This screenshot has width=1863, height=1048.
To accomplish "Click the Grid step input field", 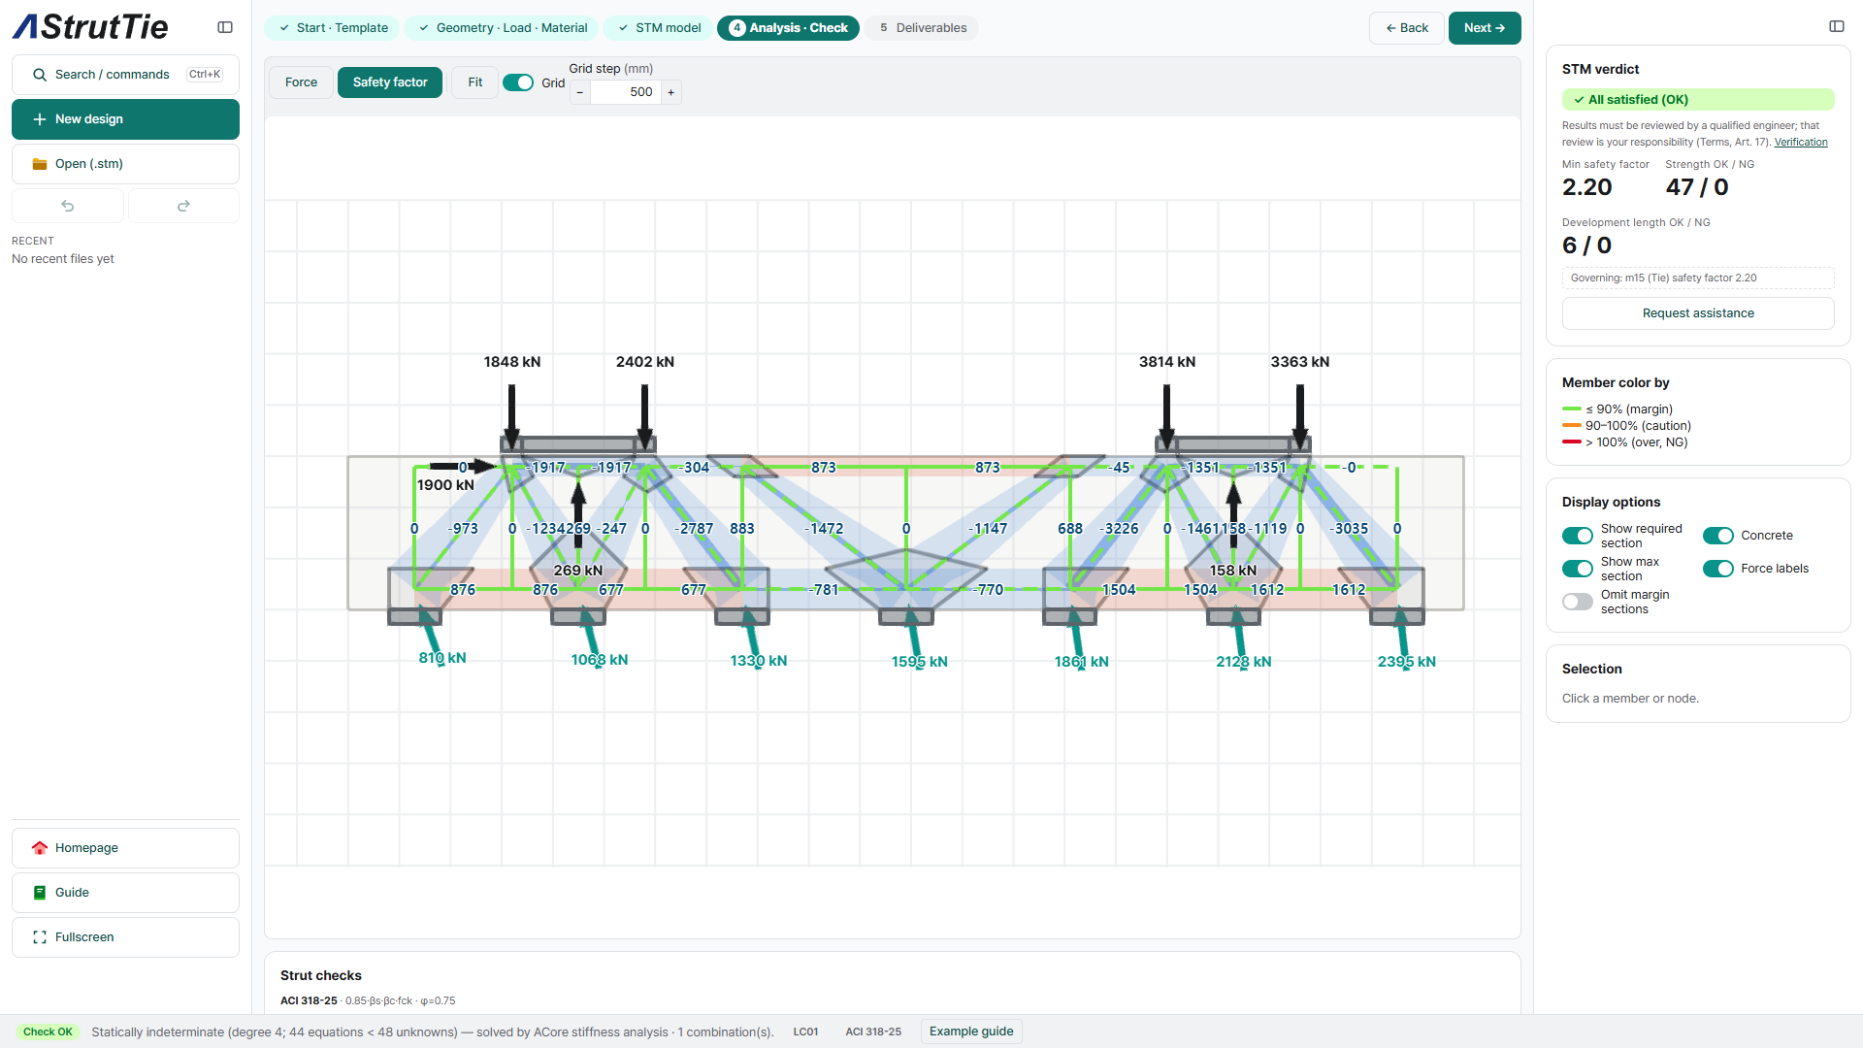I will 626,92.
